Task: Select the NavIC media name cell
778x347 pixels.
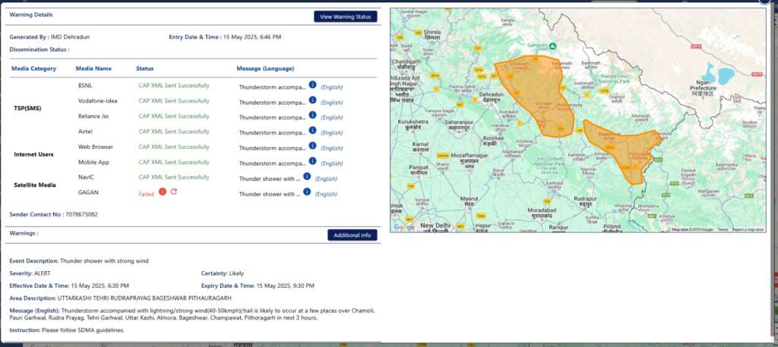Action: (85, 177)
